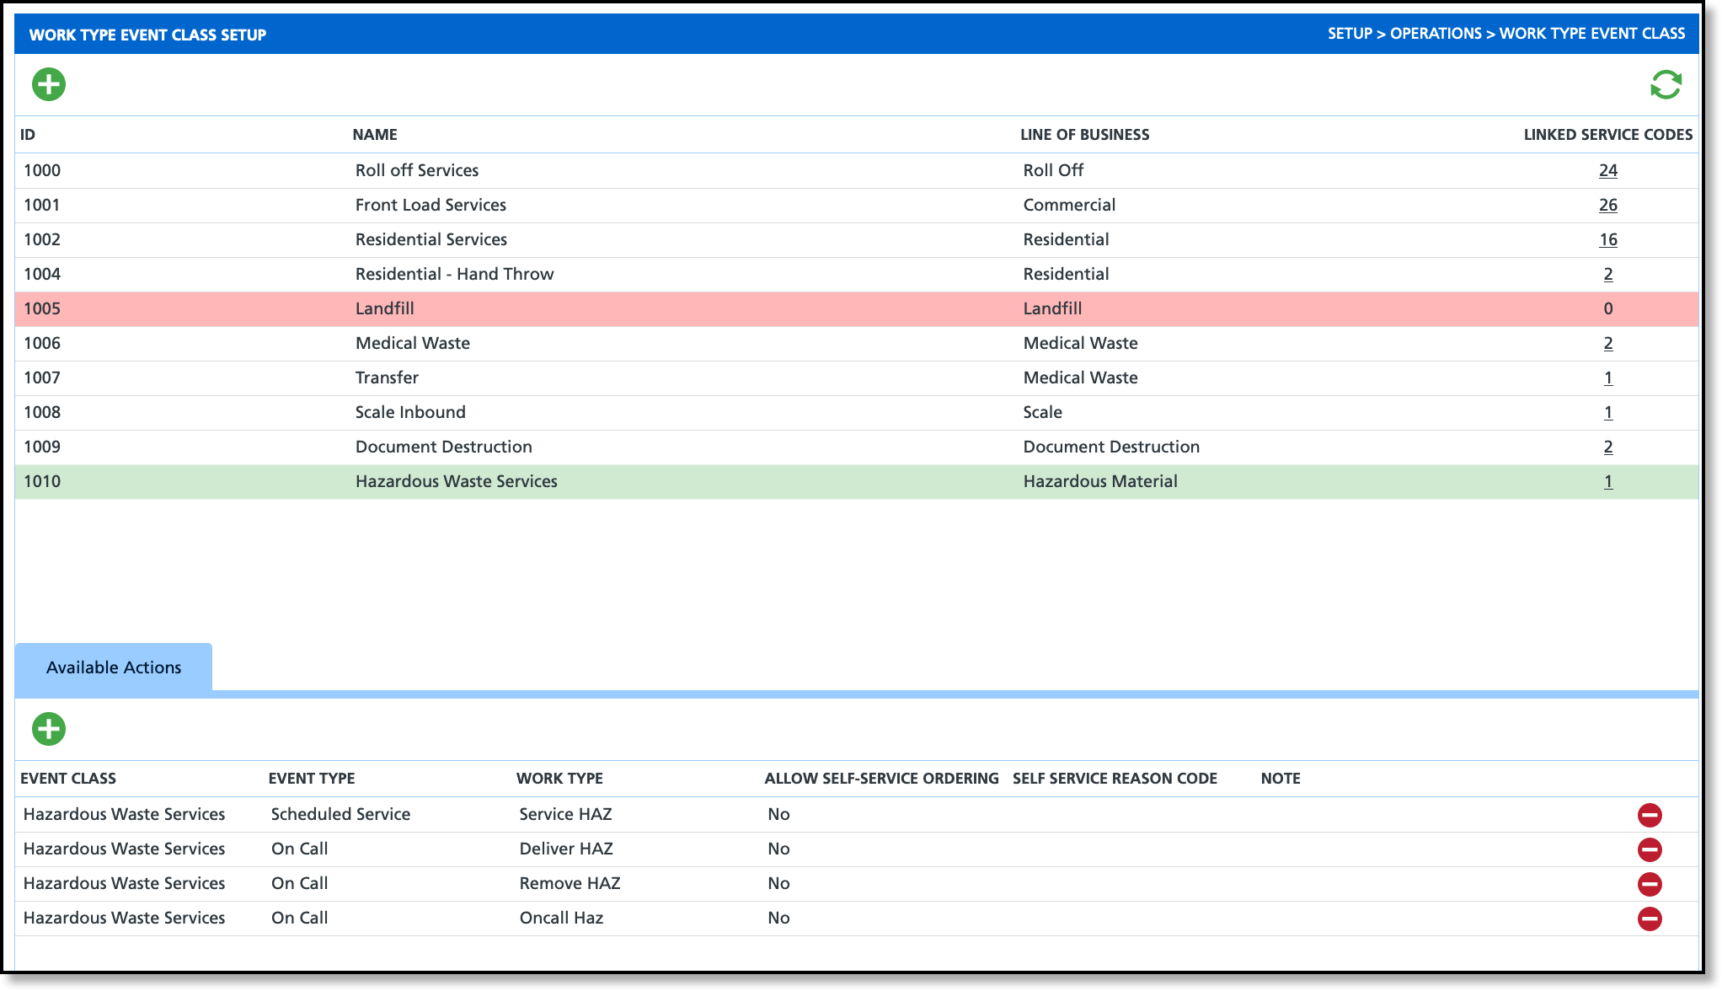Viewport: 1722px width, 991px height.
Task: Sort by LINE OF BUSINESS column header
Action: point(1084,135)
